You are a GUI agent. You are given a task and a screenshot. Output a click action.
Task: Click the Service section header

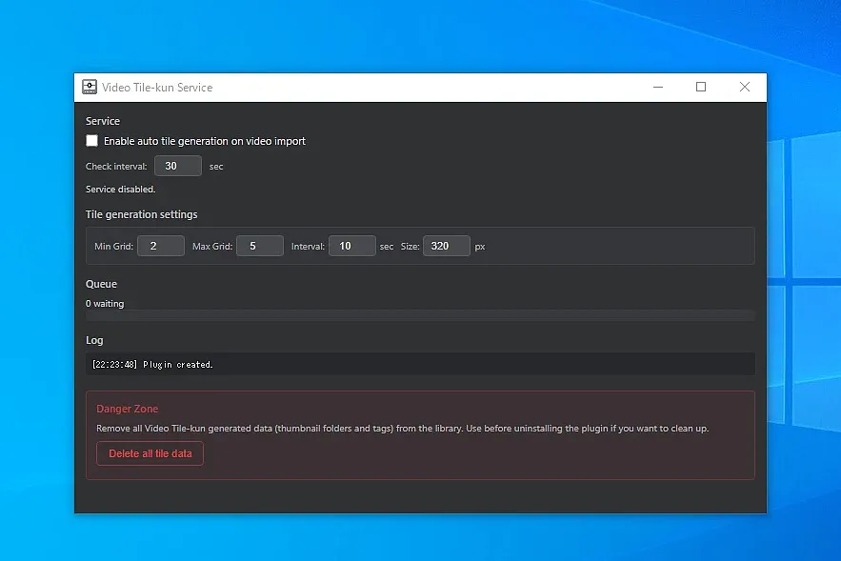pyautogui.click(x=103, y=121)
